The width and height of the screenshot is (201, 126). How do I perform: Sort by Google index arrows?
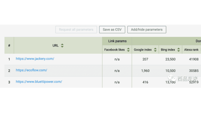click(155, 50)
